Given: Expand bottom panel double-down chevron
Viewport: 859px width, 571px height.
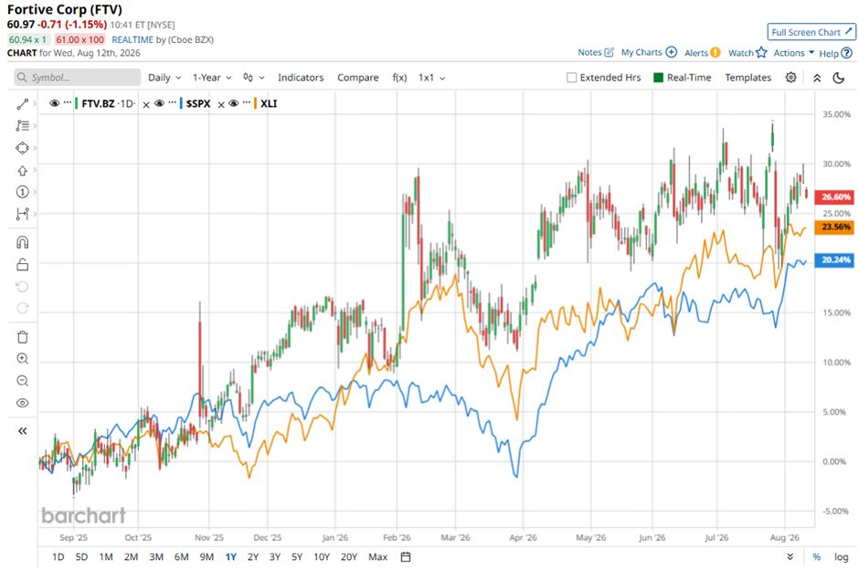Looking at the screenshot, I should coord(790,556).
